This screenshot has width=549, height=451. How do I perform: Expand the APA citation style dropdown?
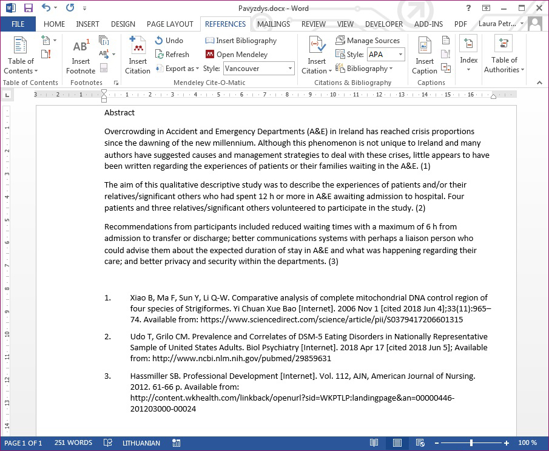[x=401, y=55]
